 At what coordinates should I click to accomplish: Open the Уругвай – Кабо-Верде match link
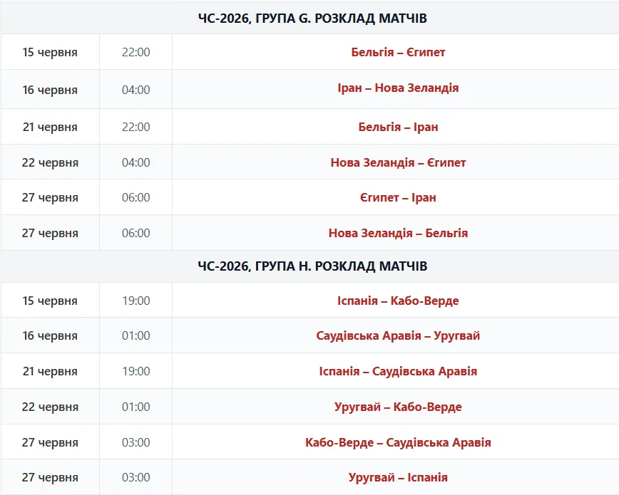click(x=398, y=407)
